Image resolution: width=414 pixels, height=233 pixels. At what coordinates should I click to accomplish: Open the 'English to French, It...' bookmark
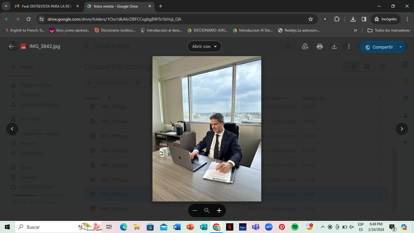[24, 30]
